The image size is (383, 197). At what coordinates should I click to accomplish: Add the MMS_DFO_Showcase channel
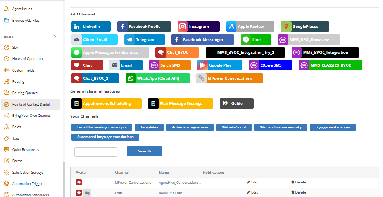(x=309, y=39)
